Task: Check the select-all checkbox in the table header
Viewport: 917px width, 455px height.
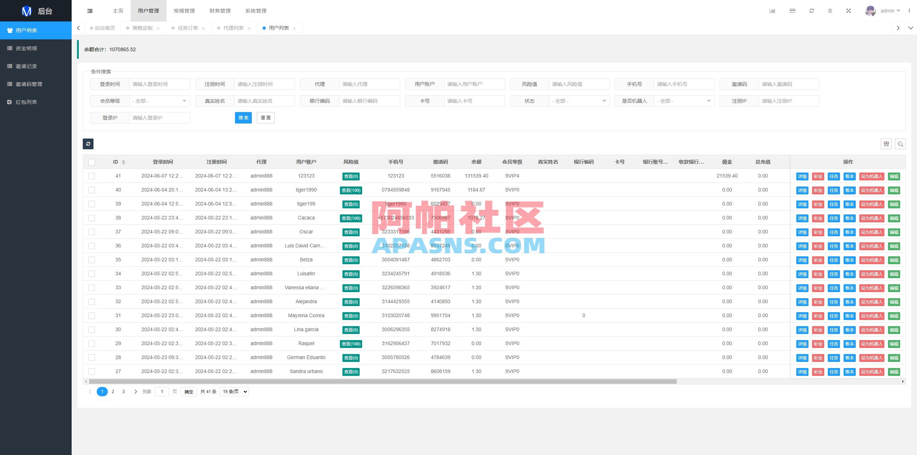Action: [92, 162]
